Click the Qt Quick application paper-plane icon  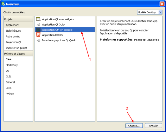click(x=38, y=24)
